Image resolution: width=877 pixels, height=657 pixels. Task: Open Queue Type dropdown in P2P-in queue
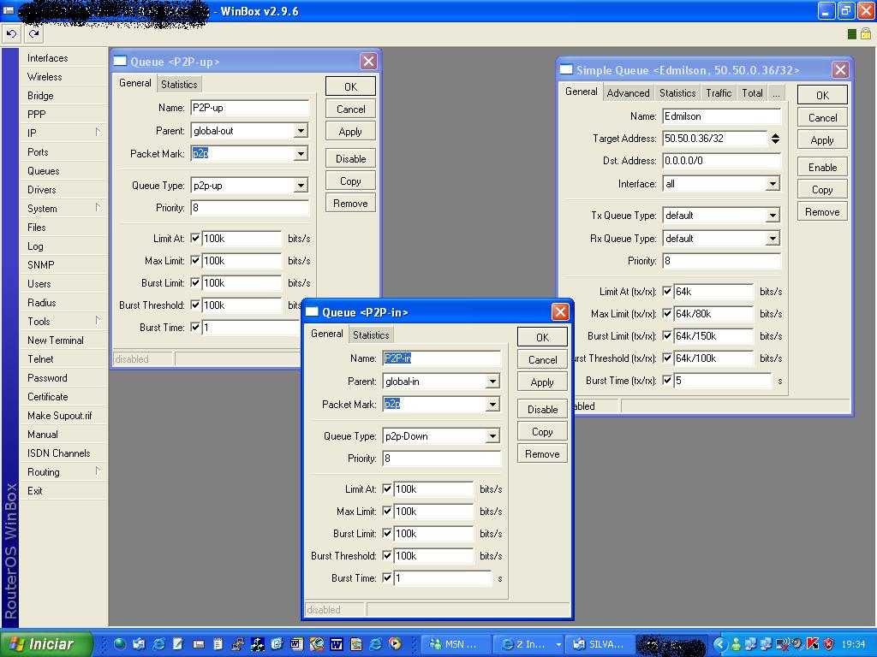(x=492, y=436)
